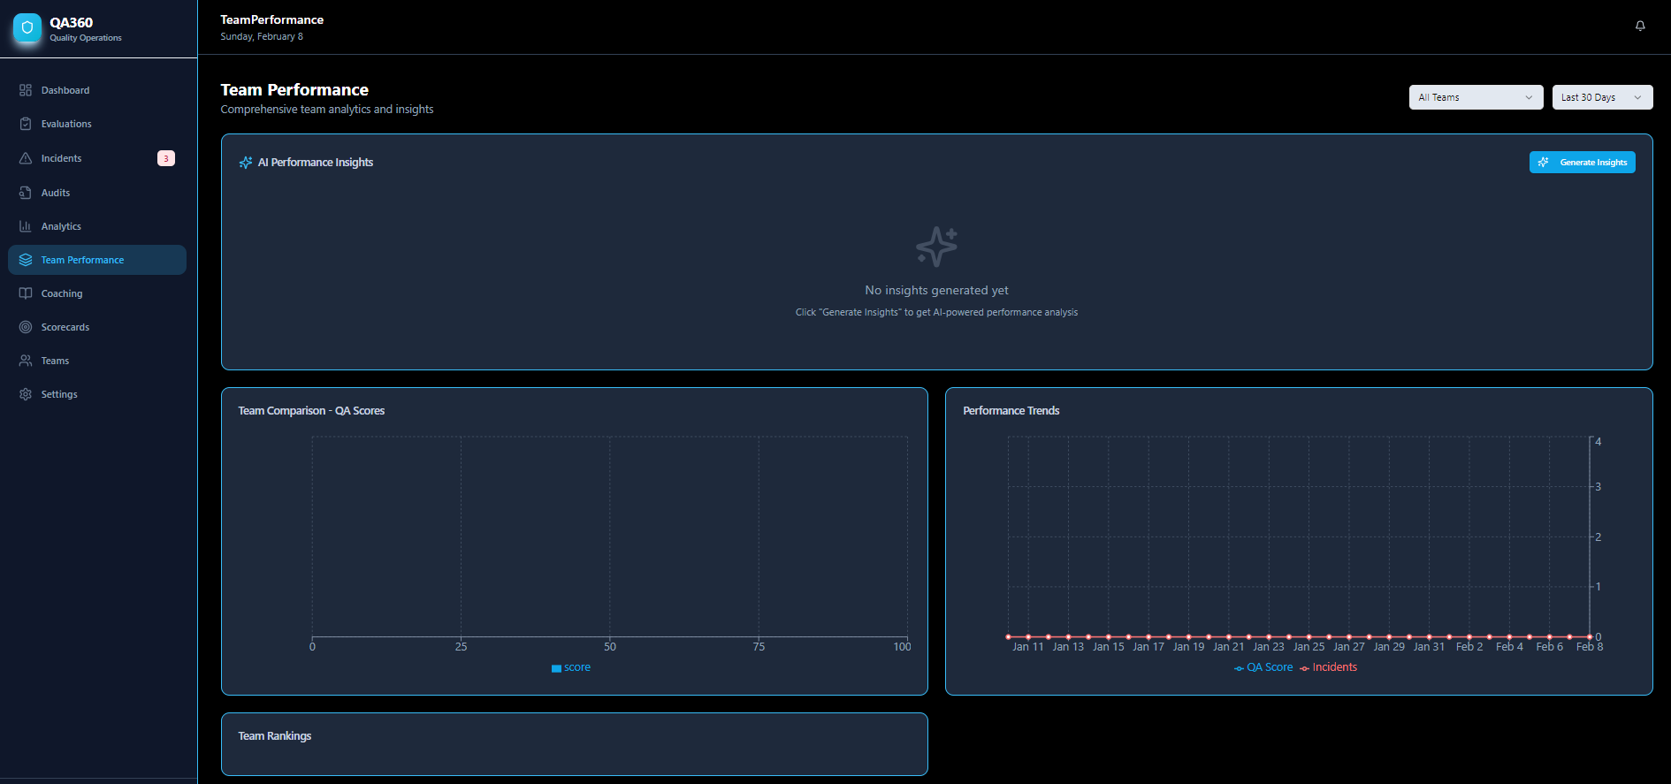The height and width of the screenshot is (784, 1671).
Task: Click Team Comparison - QA Scores heading
Action: click(x=311, y=411)
